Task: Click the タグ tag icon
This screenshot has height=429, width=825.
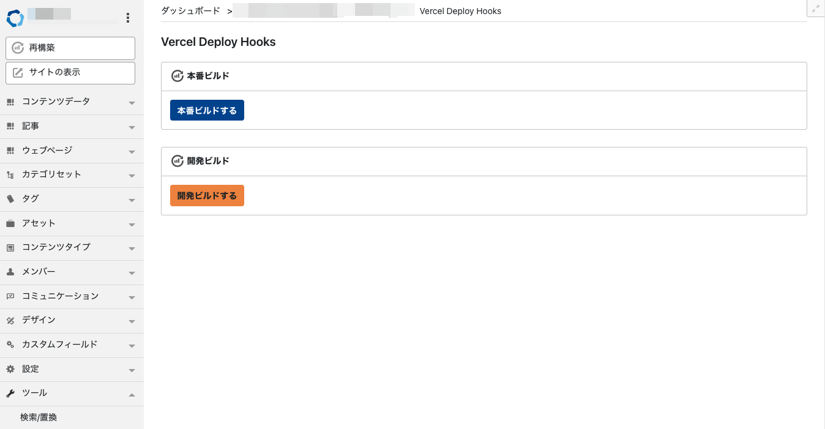Action: pyautogui.click(x=10, y=199)
